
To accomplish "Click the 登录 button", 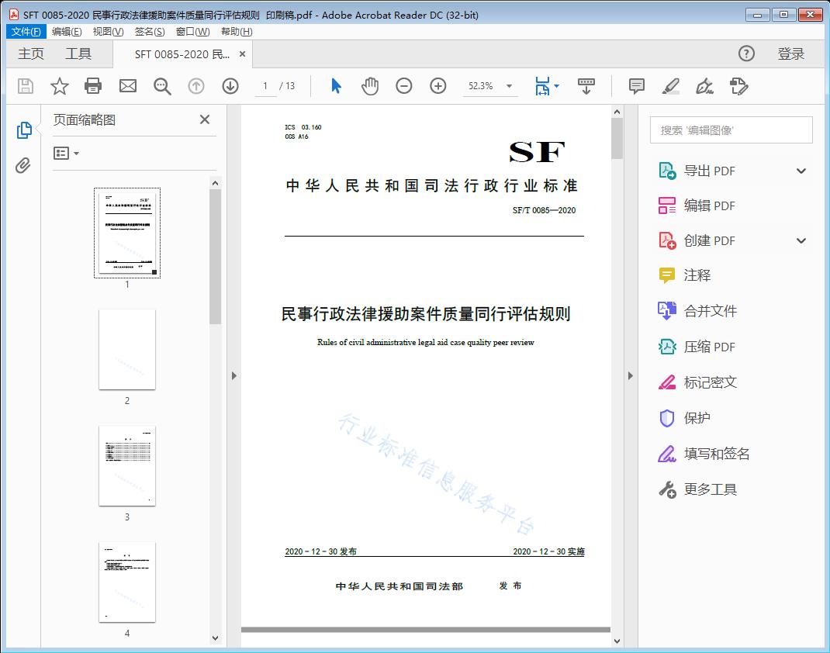I will [x=792, y=54].
